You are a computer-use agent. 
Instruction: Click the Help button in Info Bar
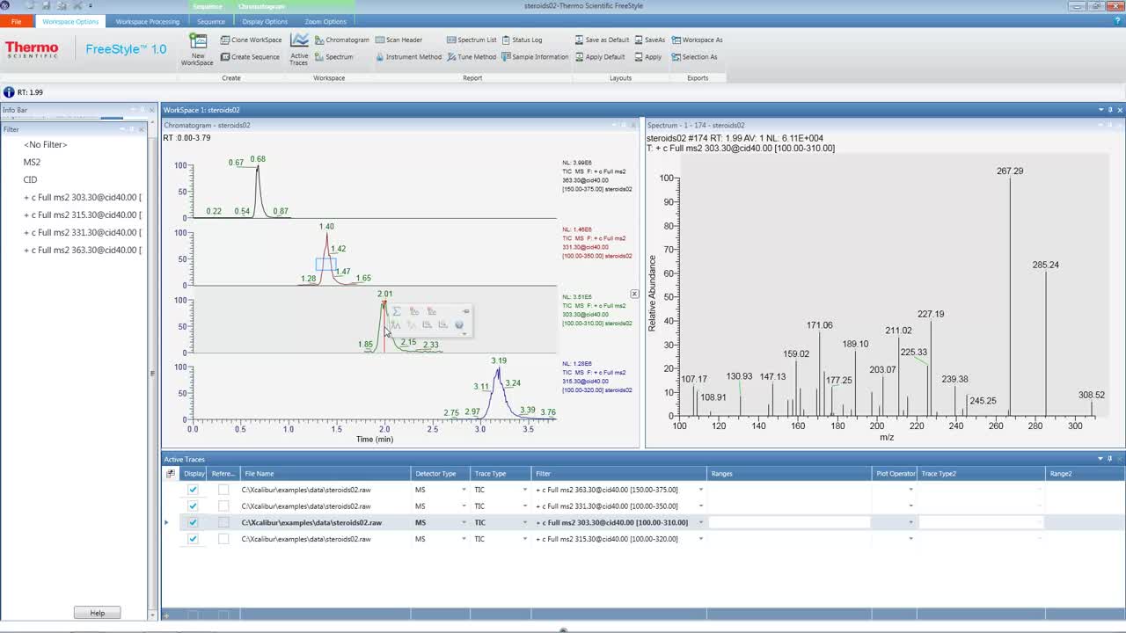click(x=97, y=613)
